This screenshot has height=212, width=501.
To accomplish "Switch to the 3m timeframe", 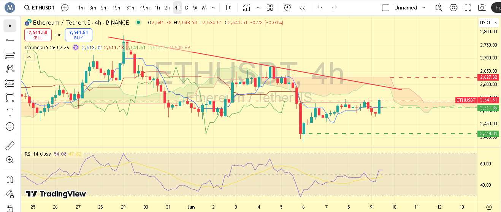I will tap(93, 8).
